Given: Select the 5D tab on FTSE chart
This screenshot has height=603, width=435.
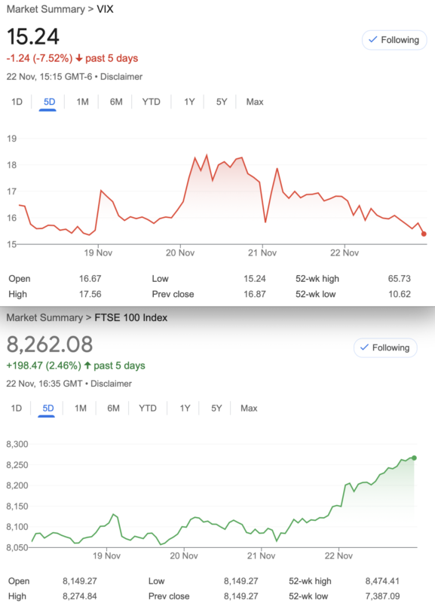Looking at the screenshot, I should [x=48, y=408].
